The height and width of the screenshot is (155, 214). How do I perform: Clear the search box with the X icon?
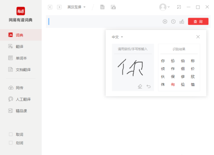pyautogui.click(x=165, y=21)
